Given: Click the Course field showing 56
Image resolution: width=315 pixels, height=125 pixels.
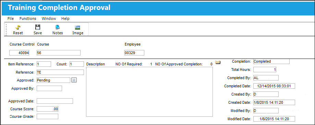Looking at the screenshot, I should (59, 53).
